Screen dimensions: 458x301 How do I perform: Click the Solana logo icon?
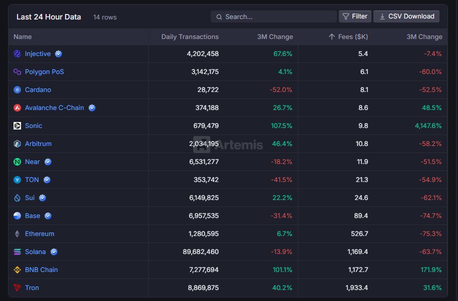click(17, 252)
